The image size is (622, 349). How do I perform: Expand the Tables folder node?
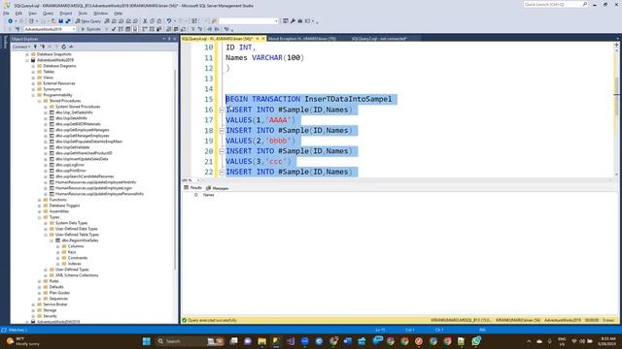[33, 72]
